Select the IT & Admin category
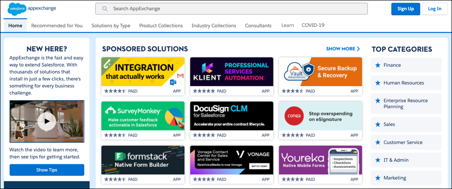The width and height of the screenshot is (452, 189). [406, 160]
